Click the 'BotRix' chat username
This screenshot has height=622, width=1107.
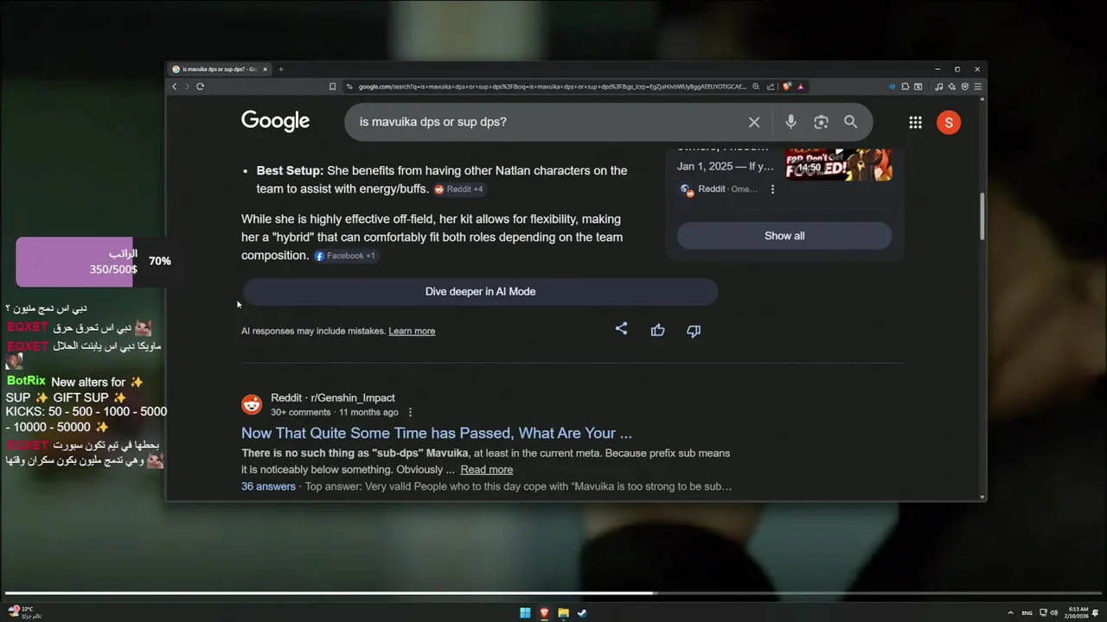click(26, 381)
